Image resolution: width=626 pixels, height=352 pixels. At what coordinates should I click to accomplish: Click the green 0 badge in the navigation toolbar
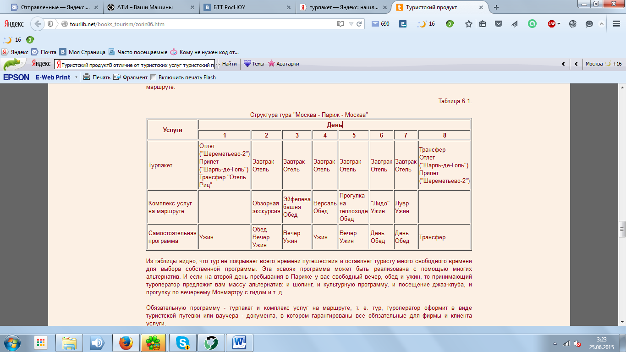coord(450,24)
